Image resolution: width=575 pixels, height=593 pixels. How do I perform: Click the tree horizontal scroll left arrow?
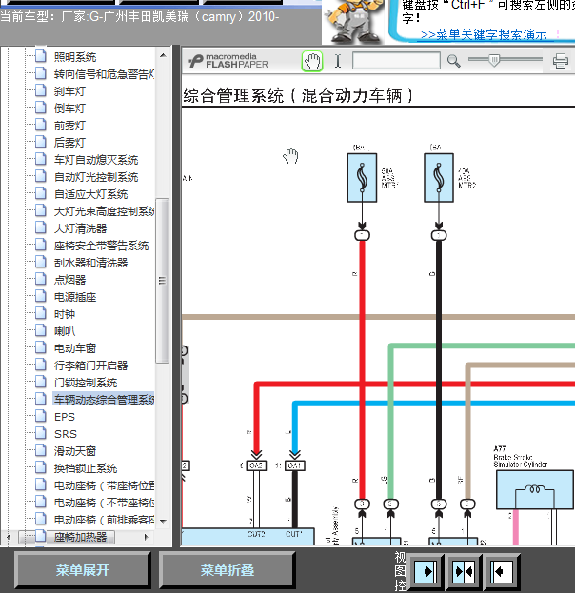coord(9,537)
